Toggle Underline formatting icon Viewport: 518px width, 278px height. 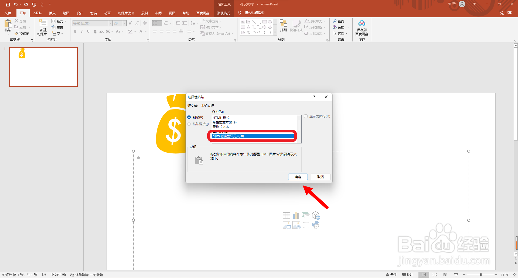point(88,31)
